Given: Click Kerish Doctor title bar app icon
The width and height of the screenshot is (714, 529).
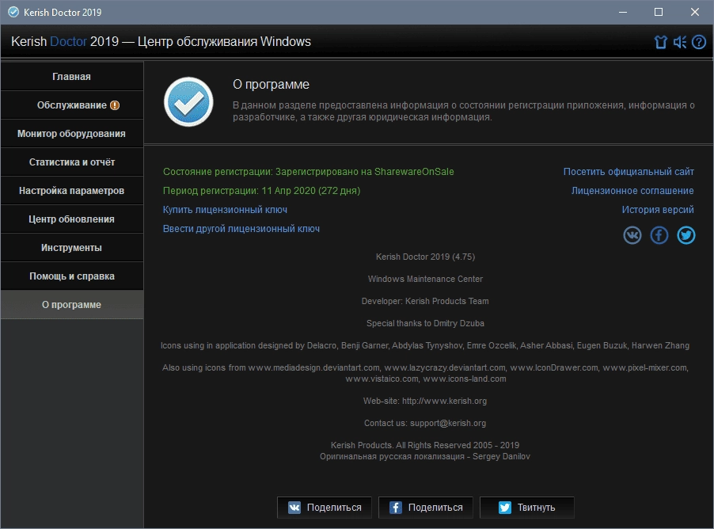Looking at the screenshot, I should tap(13, 13).
